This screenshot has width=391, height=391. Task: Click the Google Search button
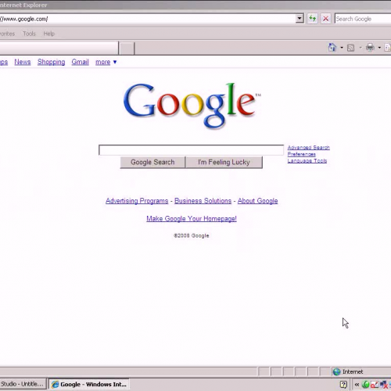click(152, 162)
